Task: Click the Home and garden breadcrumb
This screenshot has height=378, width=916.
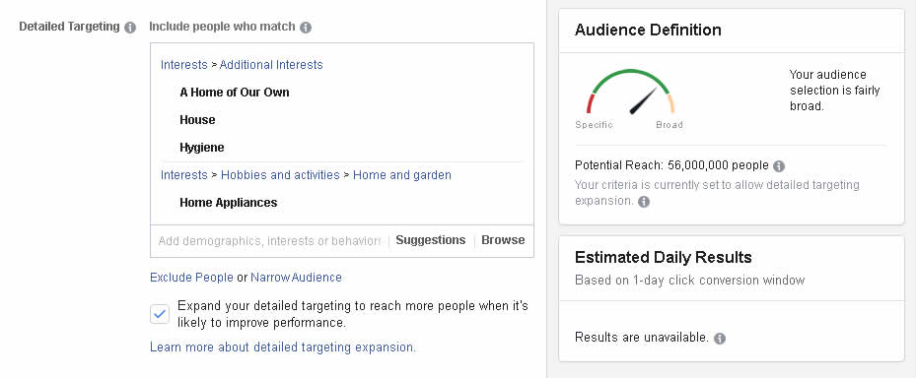Action: pos(402,175)
